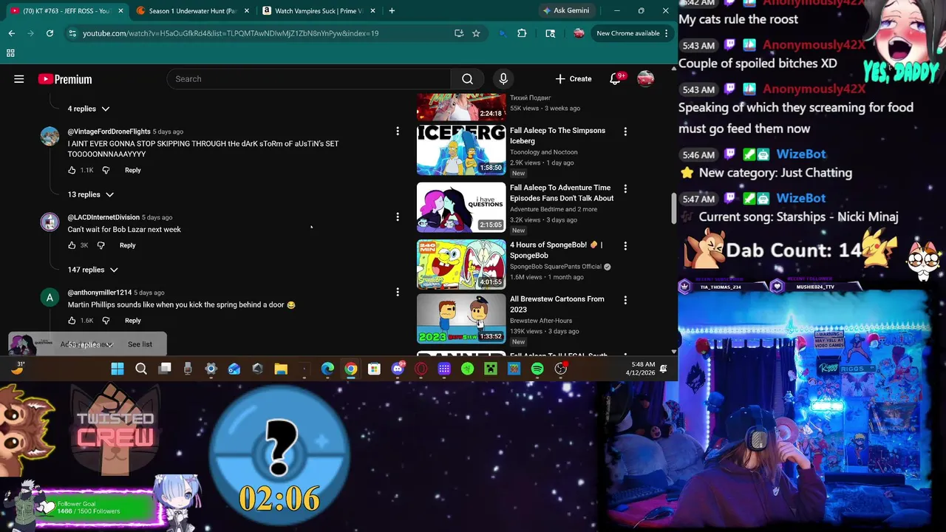The width and height of the screenshot is (946, 532).
Task: Open File Explorer from the taskbar
Action: click(281, 369)
